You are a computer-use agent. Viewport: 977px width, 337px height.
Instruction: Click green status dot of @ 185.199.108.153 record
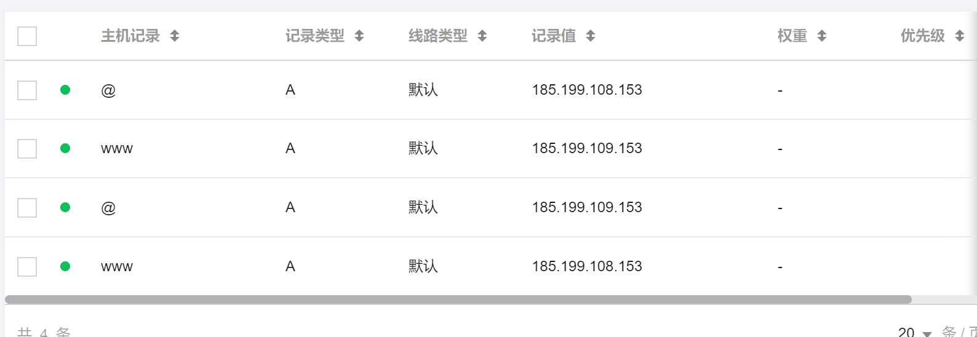[65, 90]
